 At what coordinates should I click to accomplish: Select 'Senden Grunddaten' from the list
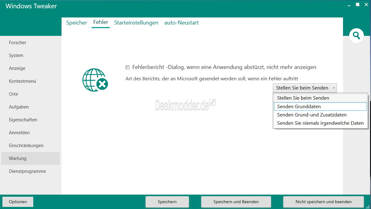click(x=320, y=106)
